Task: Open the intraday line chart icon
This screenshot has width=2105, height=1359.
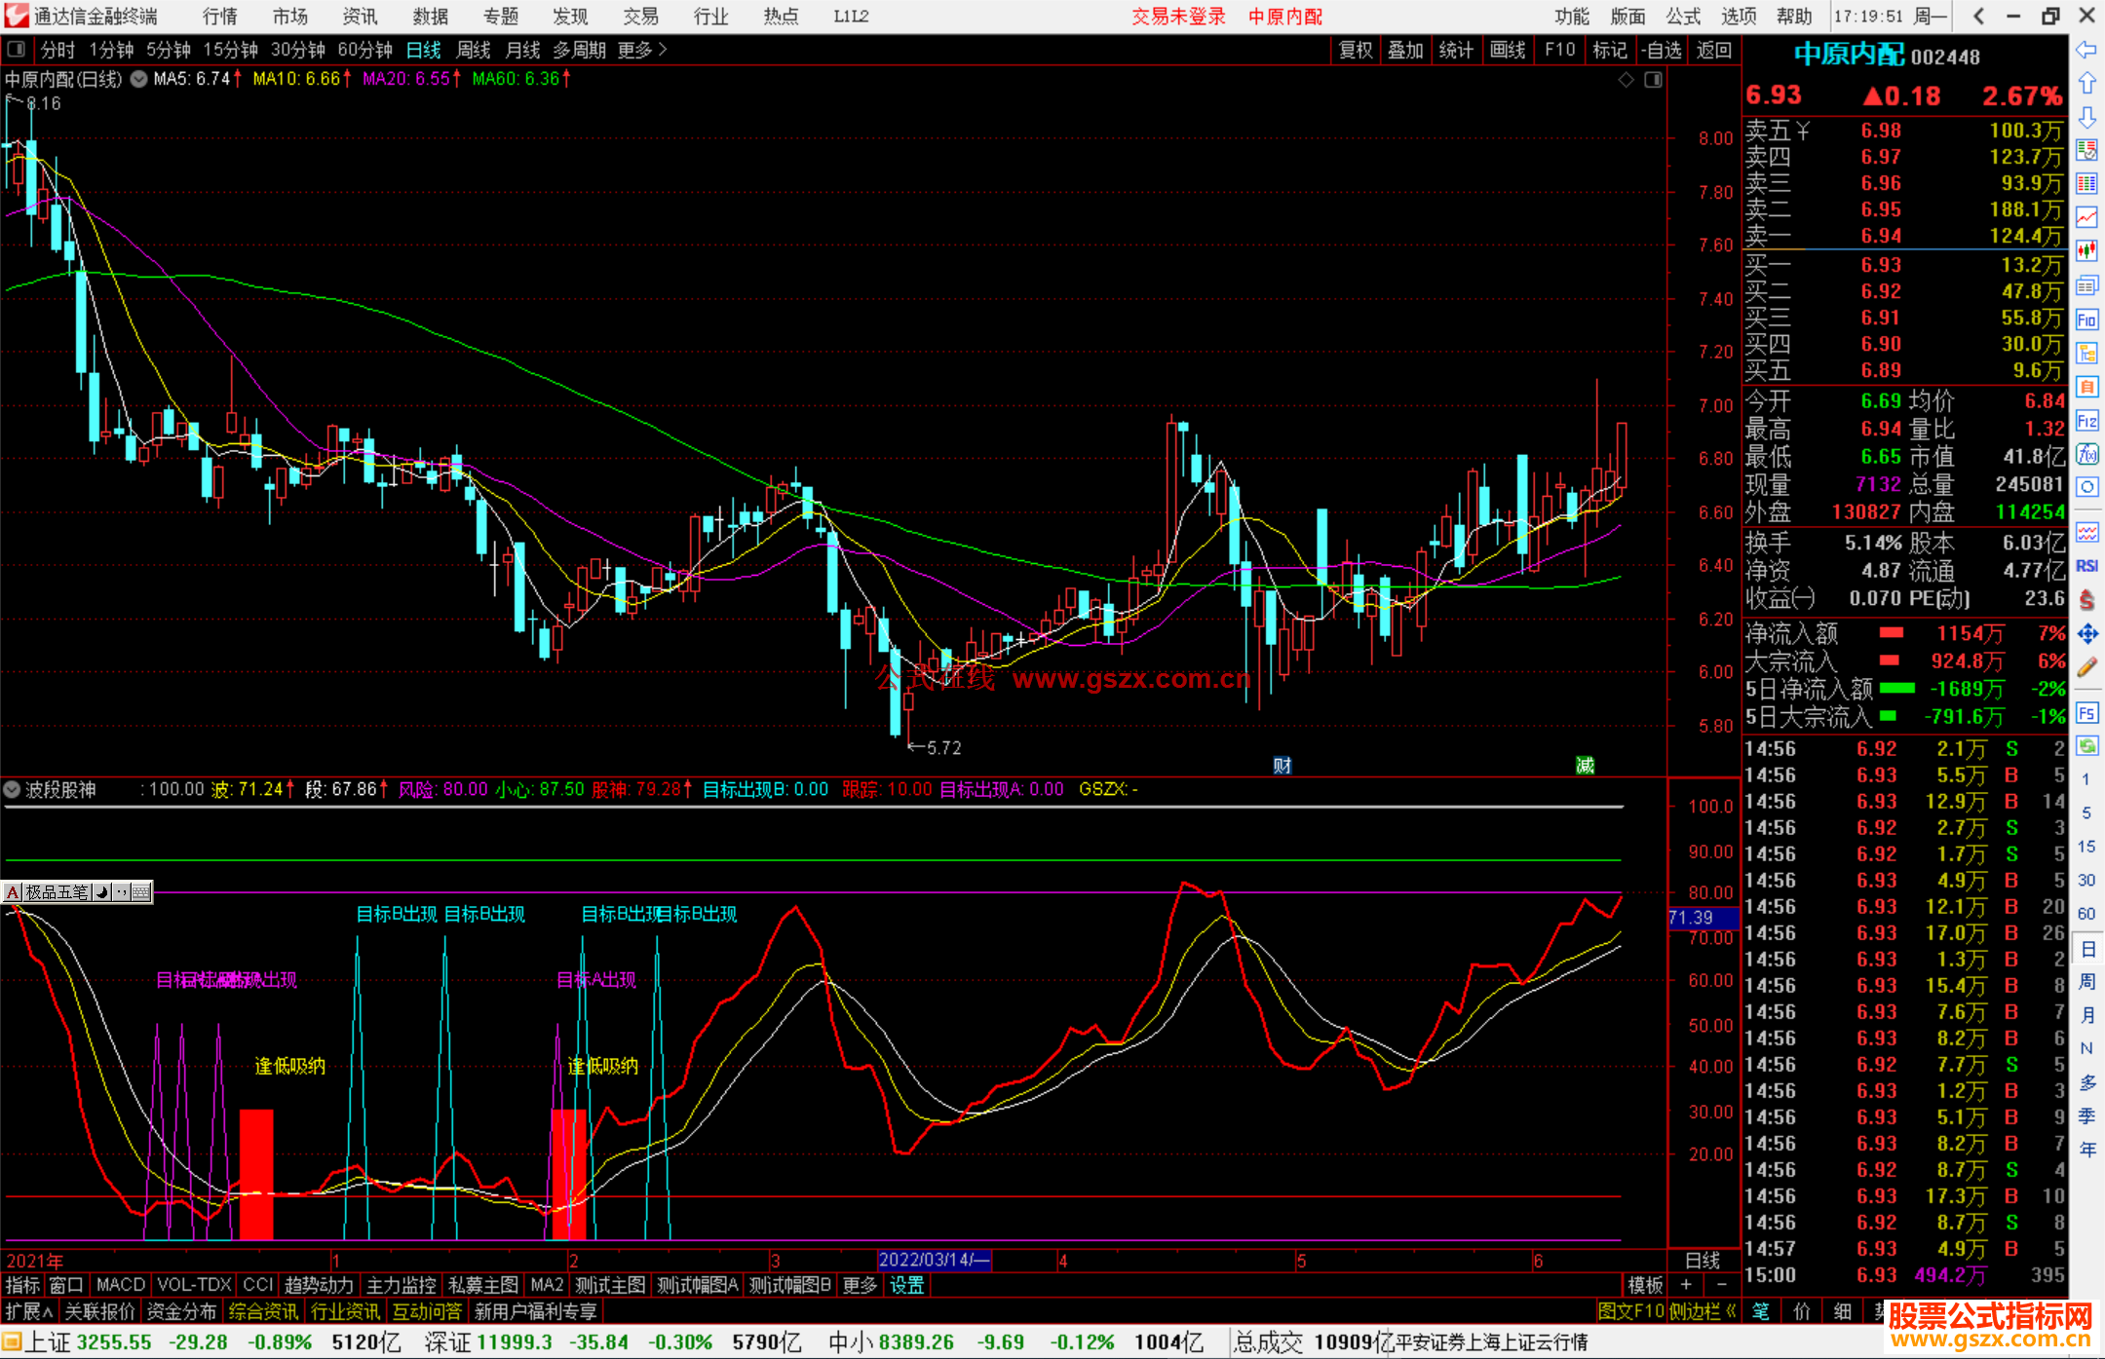Action: coord(2086,218)
